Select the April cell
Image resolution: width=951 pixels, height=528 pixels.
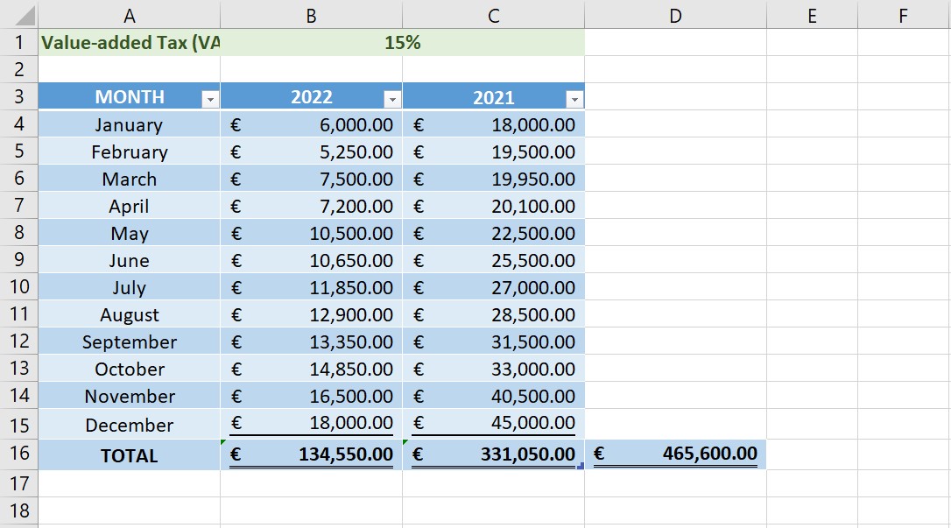tap(130, 206)
